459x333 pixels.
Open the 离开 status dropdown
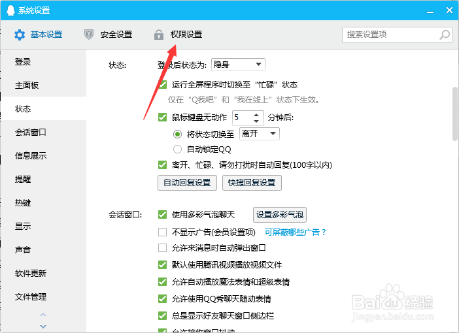[x=260, y=134]
